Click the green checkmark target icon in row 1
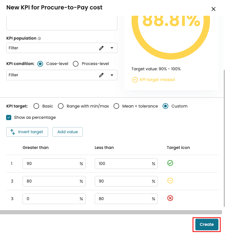 click(x=170, y=163)
